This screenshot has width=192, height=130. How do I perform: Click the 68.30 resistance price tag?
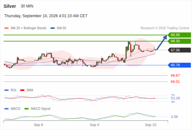click(x=179, y=41)
